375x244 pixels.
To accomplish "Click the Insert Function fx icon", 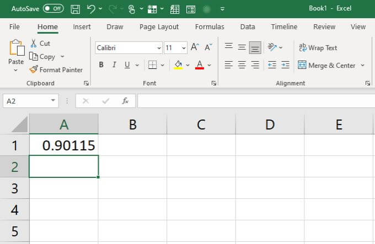I will pos(125,101).
